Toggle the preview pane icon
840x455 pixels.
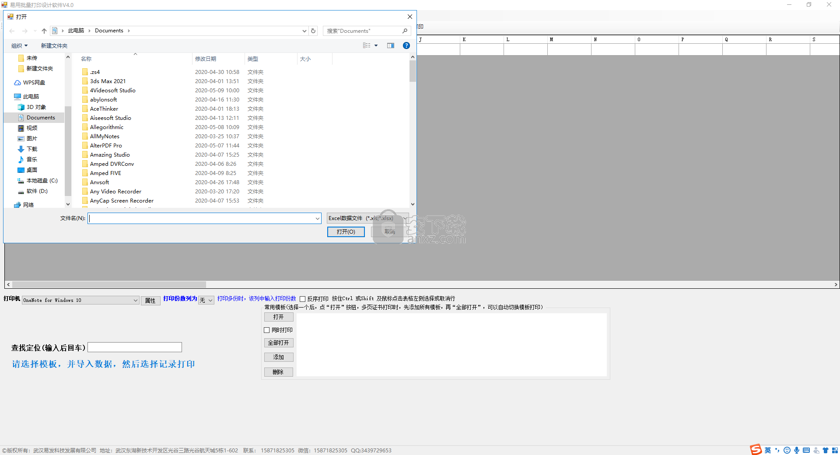(x=391, y=45)
